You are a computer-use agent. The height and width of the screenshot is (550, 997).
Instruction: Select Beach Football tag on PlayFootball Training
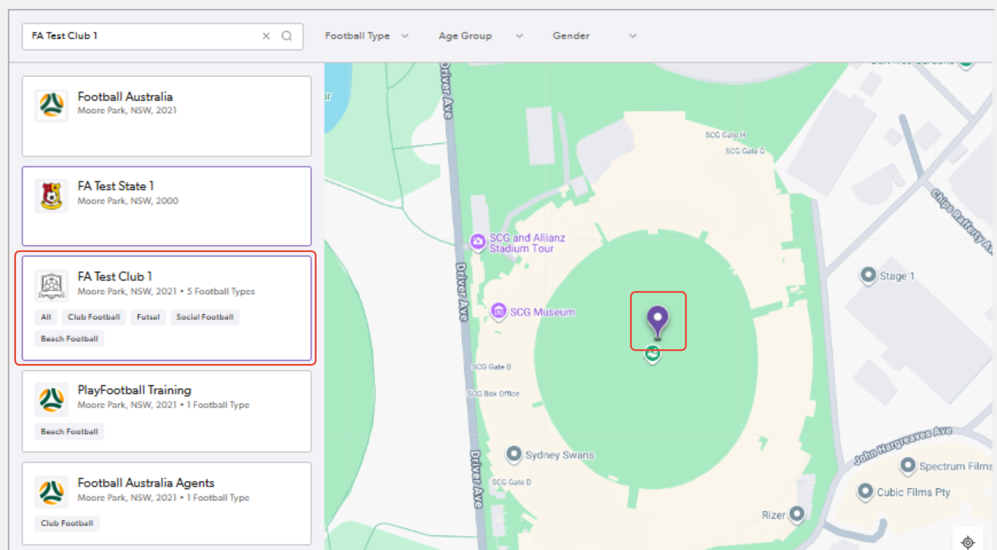(69, 431)
